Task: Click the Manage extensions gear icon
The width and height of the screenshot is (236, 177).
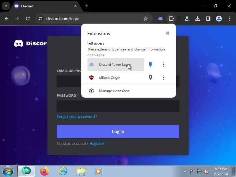Action: 91,91
